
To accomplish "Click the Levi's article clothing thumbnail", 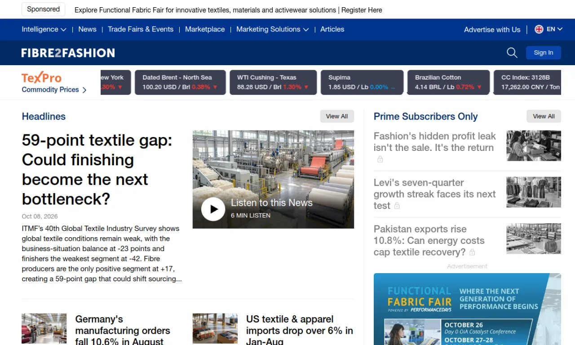I will click(x=534, y=192).
